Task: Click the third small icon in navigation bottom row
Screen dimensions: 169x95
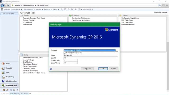Action: [x=11, y=90]
